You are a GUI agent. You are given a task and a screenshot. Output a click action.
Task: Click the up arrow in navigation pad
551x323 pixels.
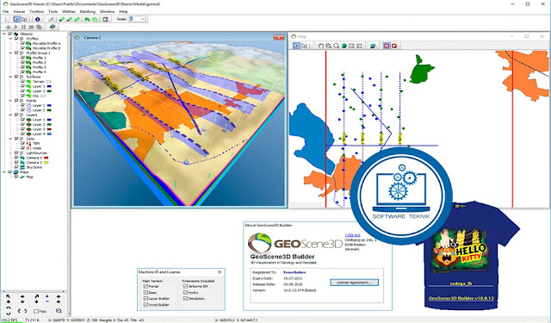[x=22, y=297]
